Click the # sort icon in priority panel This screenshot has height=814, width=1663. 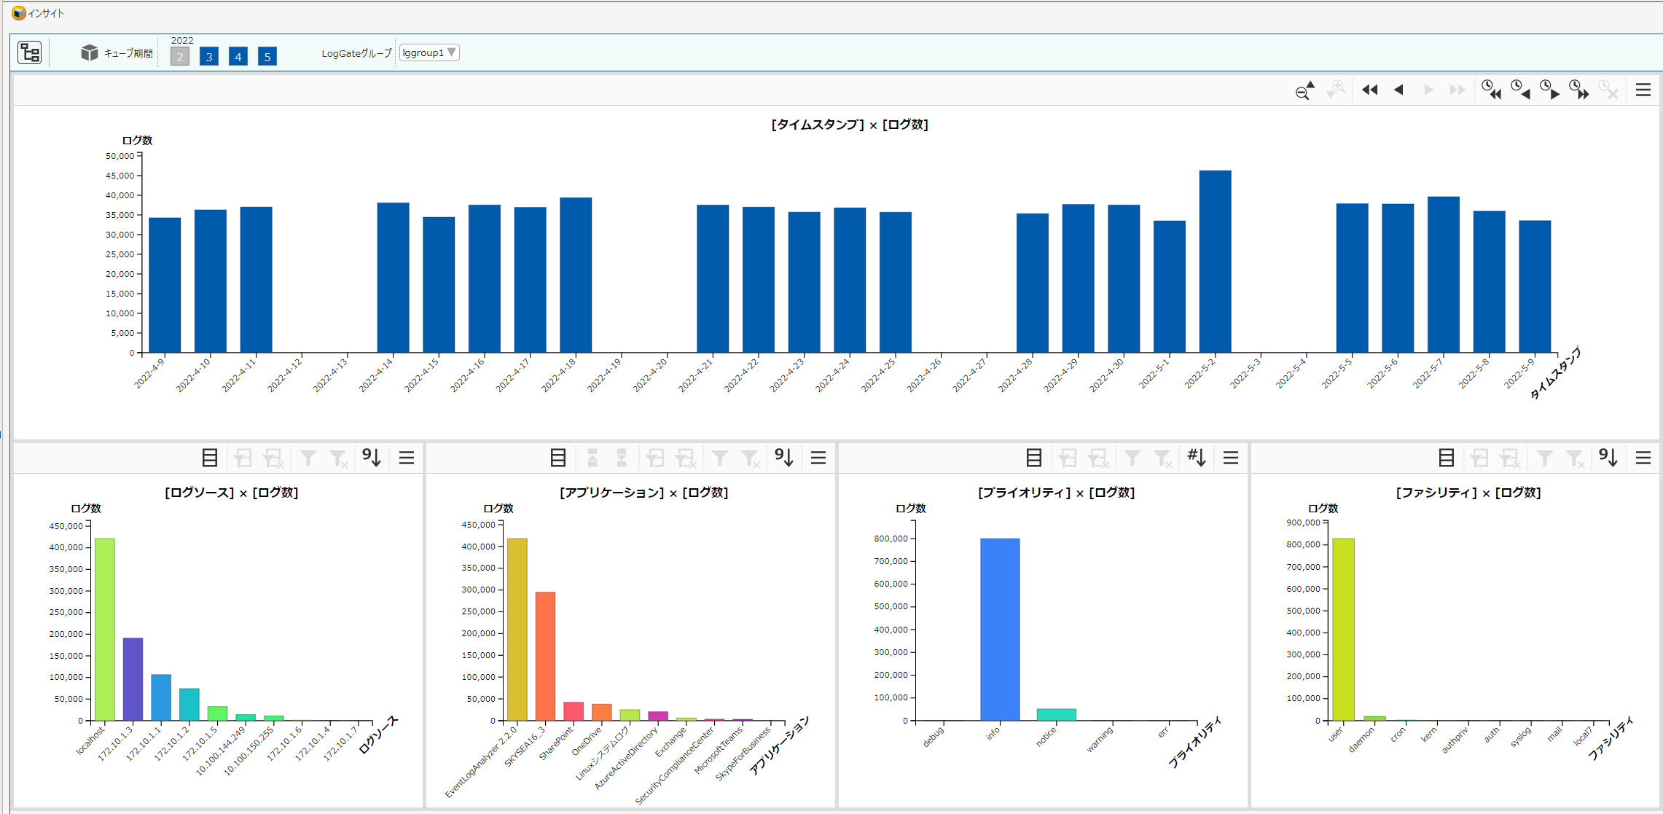pos(1196,458)
